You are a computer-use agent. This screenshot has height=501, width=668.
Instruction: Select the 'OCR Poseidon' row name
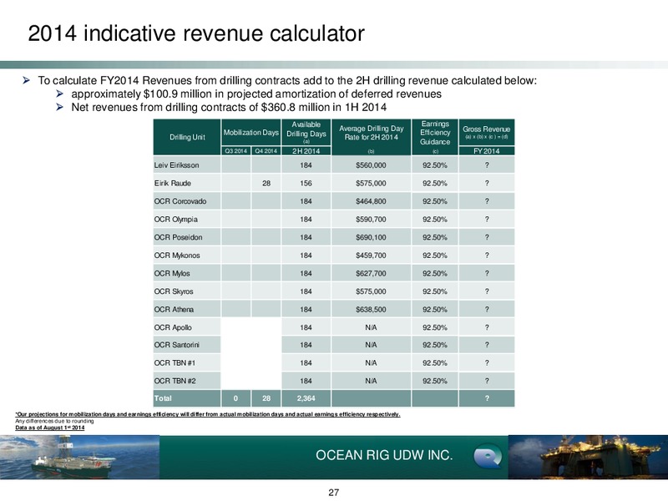(178, 237)
